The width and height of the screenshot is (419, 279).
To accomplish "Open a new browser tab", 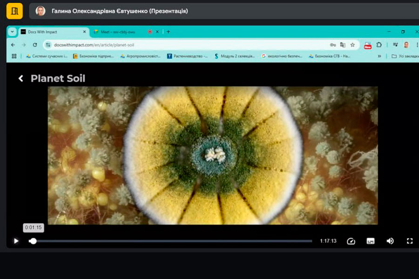I will coord(168,32).
